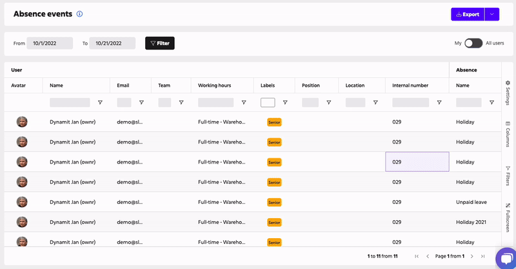
Task: Click the orange Senior label in first row
Action: pos(274,122)
